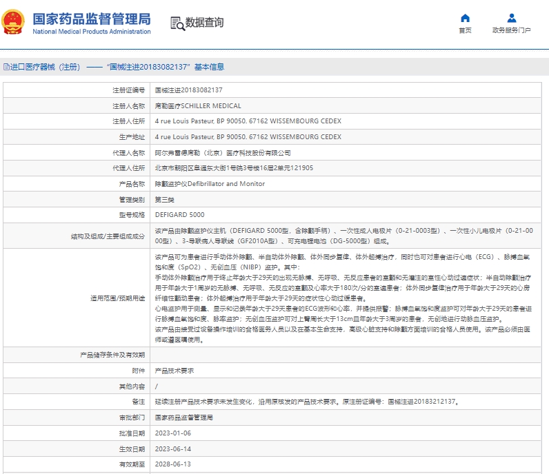
Task: Open the 产品技术要求 attachment link
Action: (174, 371)
